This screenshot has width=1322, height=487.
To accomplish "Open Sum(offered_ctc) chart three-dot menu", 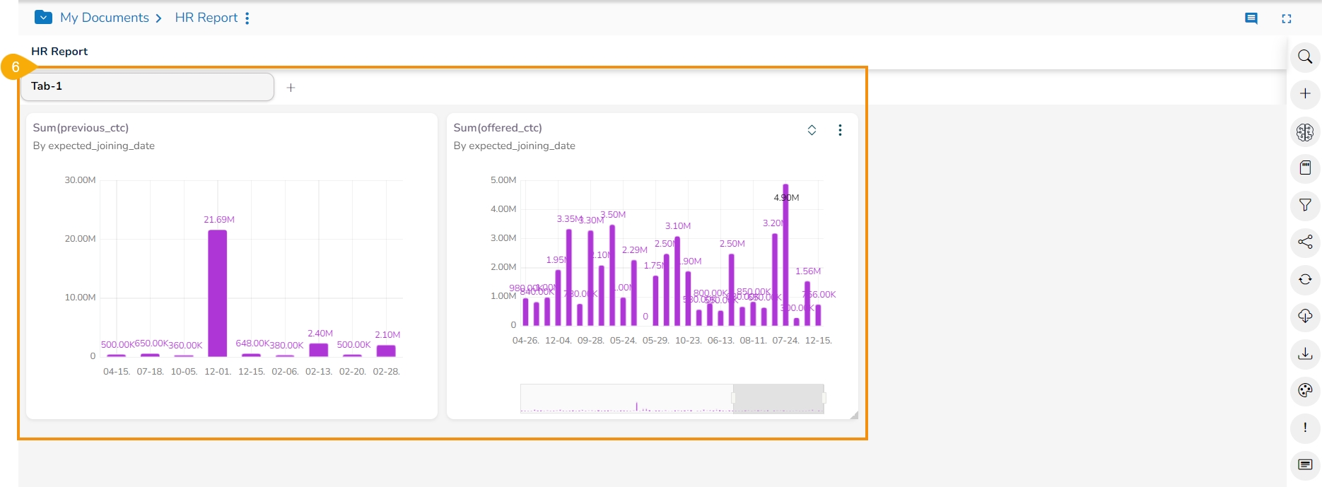I will pyautogui.click(x=840, y=130).
